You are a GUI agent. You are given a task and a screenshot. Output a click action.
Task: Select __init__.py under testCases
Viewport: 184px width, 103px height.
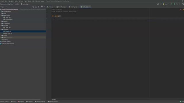tap(8, 27)
